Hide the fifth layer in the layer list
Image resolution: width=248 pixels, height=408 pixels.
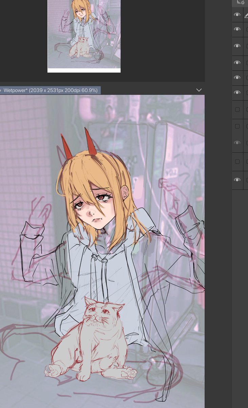pos(237,78)
